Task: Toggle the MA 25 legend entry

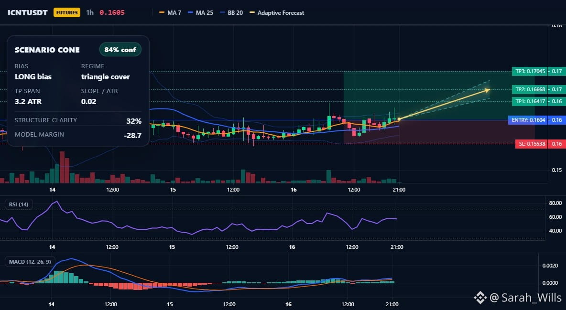Action: (201, 12)
